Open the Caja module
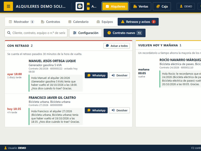This screenshot has width=201, height=151. pos(162,6)
